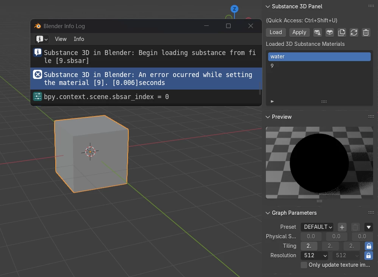This screenshot has width=378, height=277.
Task: Click the third Physical Size 0.0 field
Action: [362, 236]
